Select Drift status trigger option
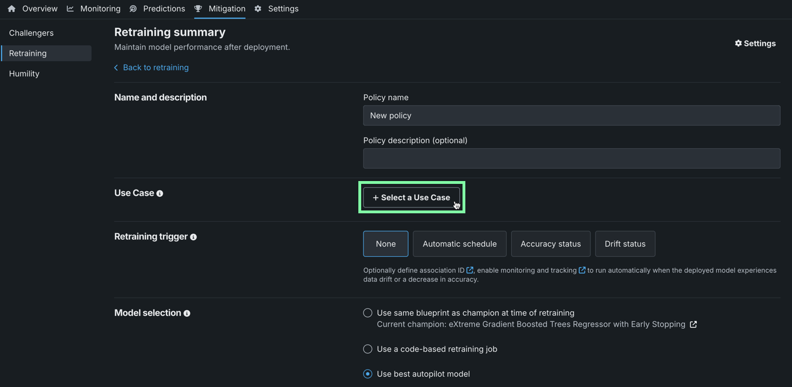Screen dimensions: 792x387 coord(625,244)
